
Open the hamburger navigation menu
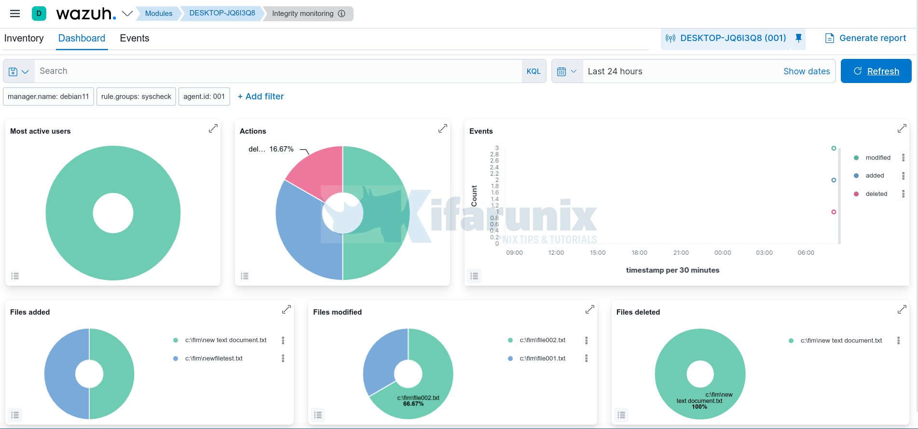pos(15,14)
